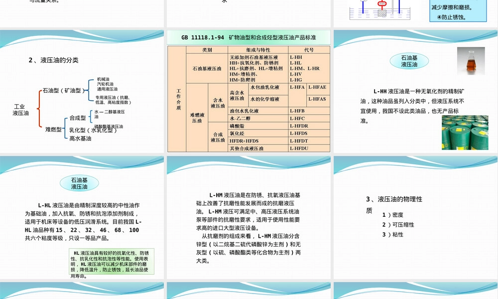This screenshot has height=299, width=498.
Task: Click the L-HFC code cell
Action: tap(309, 118)
